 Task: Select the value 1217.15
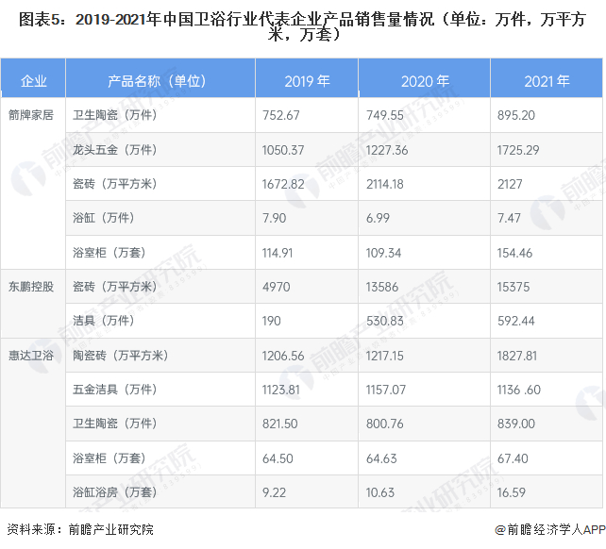[385, 356]
